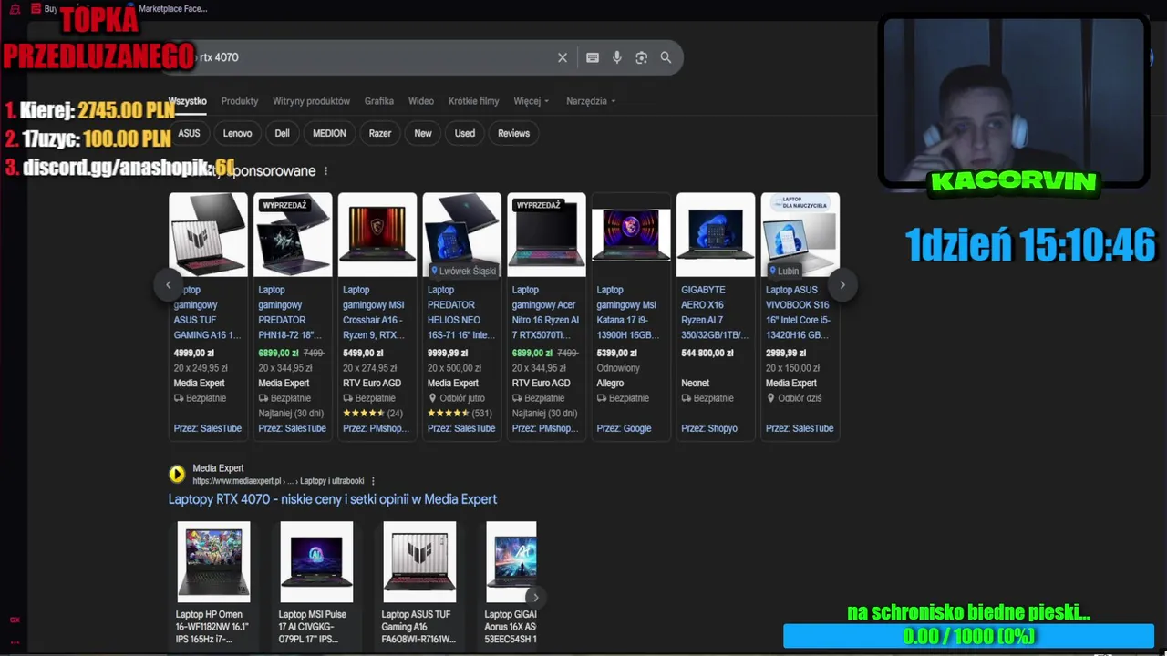Click price 544 800,00 zł
Screen dimensions: 1167x656
[707, 354]
